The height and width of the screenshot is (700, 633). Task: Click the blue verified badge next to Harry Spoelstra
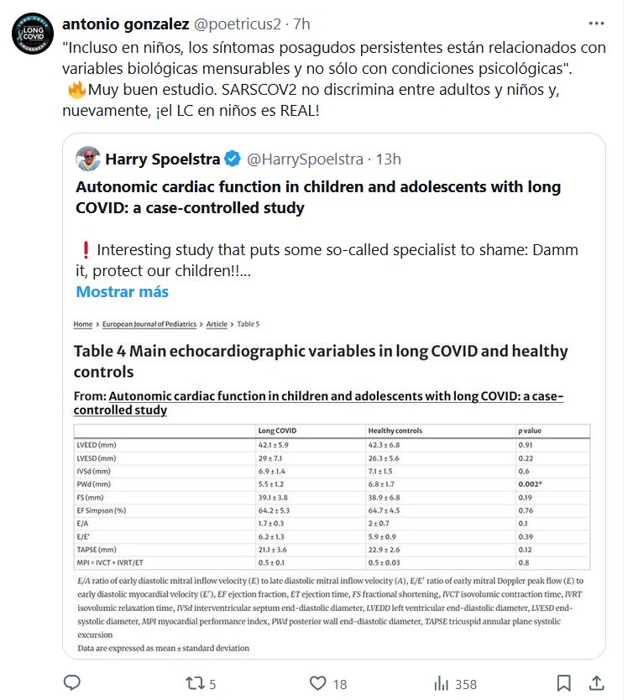[x=233, y=159]
